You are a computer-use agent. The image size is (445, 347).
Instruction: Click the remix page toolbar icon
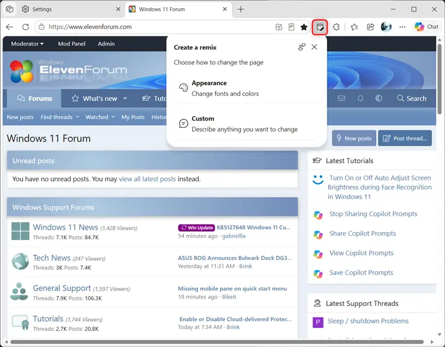(320, 27)
